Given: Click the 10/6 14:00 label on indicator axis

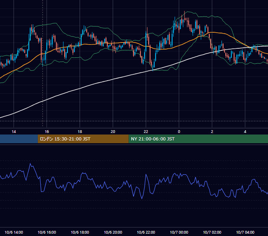Looking at the screenshot, I should coord(14,232).
